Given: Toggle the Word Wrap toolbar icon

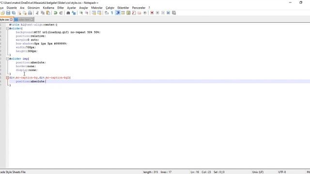Looking at the screenshot, I should (x=107, y=13).
